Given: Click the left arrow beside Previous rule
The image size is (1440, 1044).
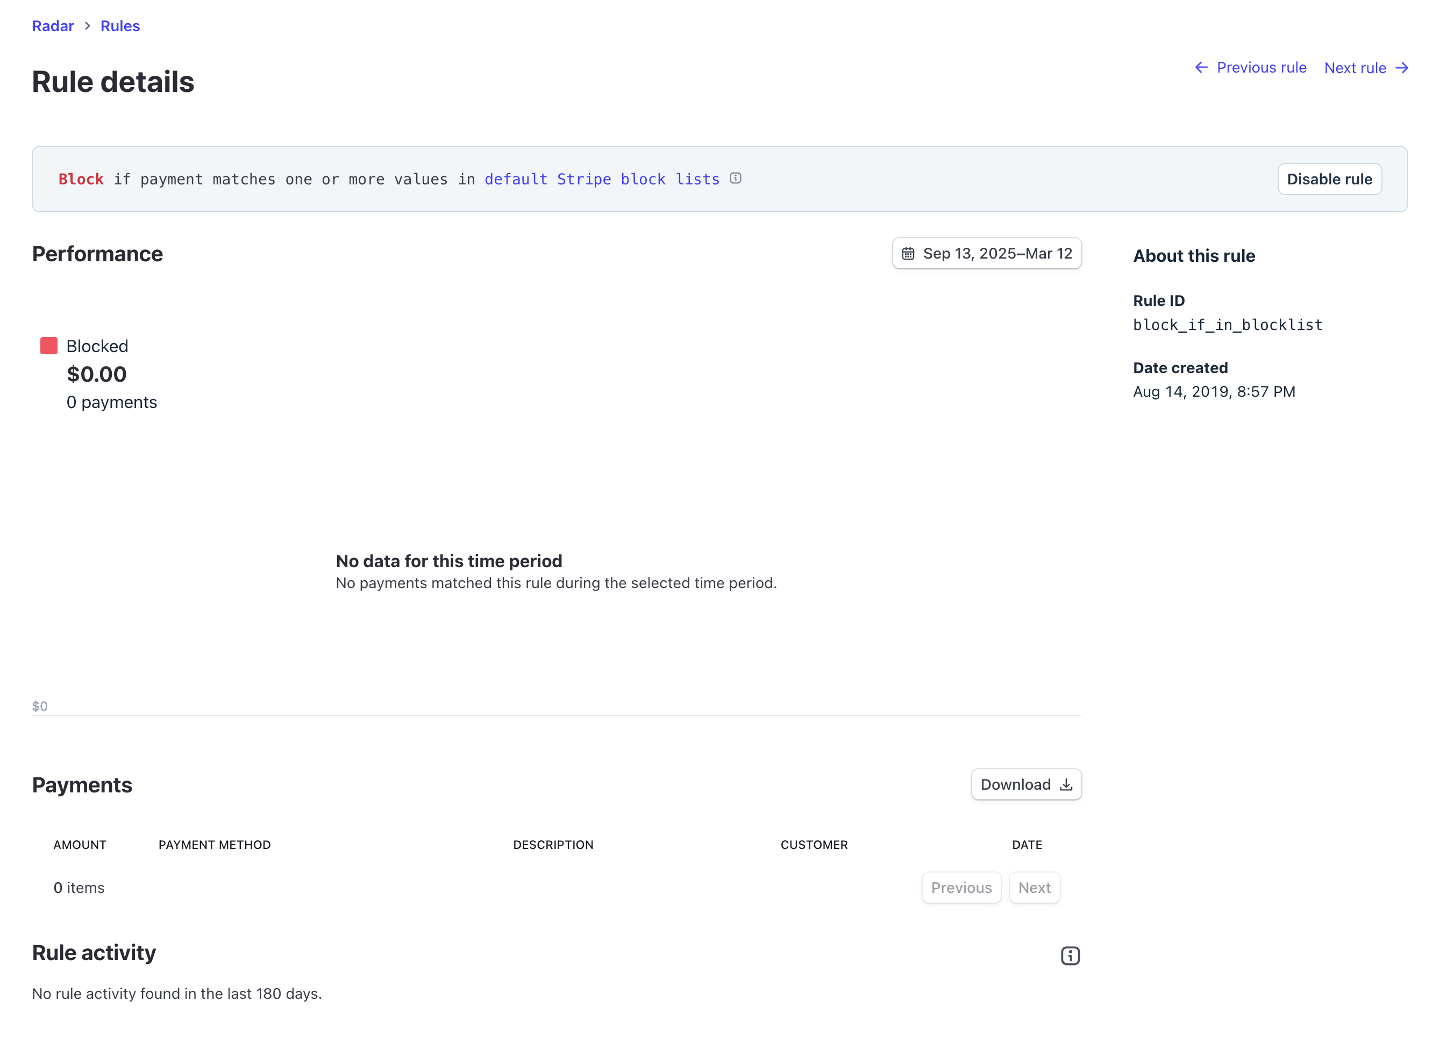Looking at the screenshot, I should 1201,67.
